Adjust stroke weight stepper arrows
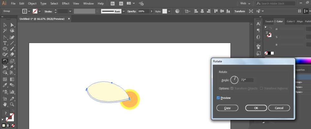The height and width of the screenshot is (129, 311). coord(56,11)
